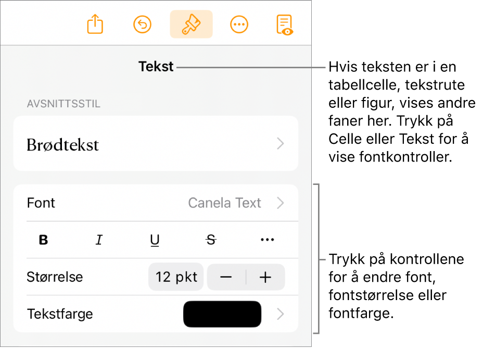
Task: Tap the chevron in the Tekstfarge row
Action: (x=280, y=314)
